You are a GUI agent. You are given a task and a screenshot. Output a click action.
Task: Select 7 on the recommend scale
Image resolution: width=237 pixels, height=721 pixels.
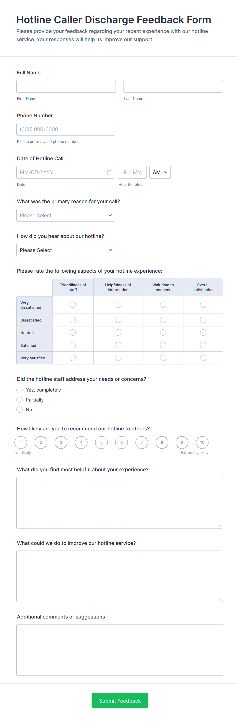point(141,442)
